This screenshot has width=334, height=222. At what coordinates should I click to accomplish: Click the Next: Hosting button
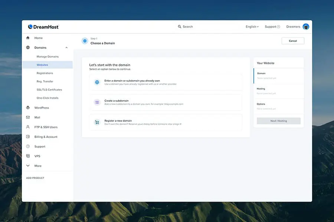[x=279, y=121]
